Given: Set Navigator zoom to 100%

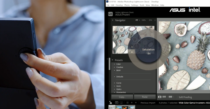Looking at the screenshot, I should point(143,20).
